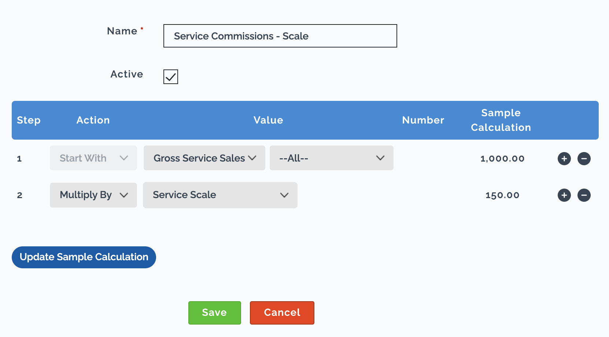Remove step 1 with minus icon
Viewport: 609px width, 337px height.
tap(584, 159)
